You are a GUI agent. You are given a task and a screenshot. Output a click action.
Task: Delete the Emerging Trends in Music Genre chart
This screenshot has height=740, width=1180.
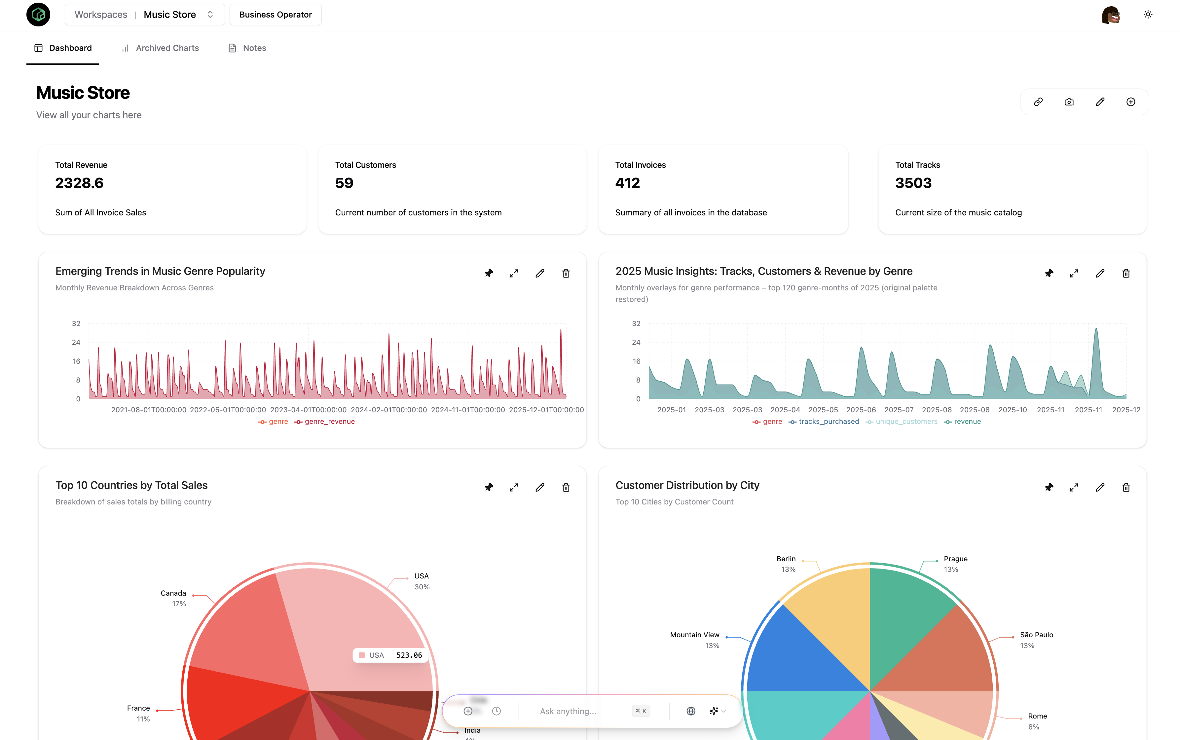click(x=566, y=273)
